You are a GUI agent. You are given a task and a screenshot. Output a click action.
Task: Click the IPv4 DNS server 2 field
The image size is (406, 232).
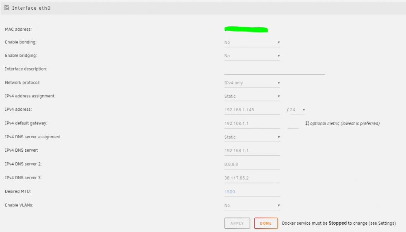(252, 165)
